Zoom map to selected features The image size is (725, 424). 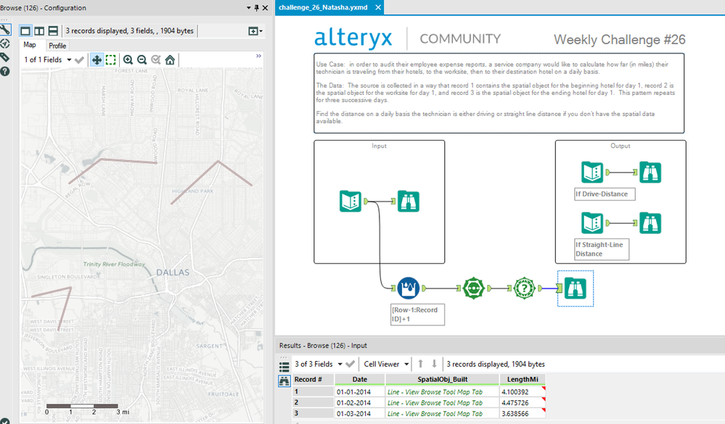tap(156, 59)
